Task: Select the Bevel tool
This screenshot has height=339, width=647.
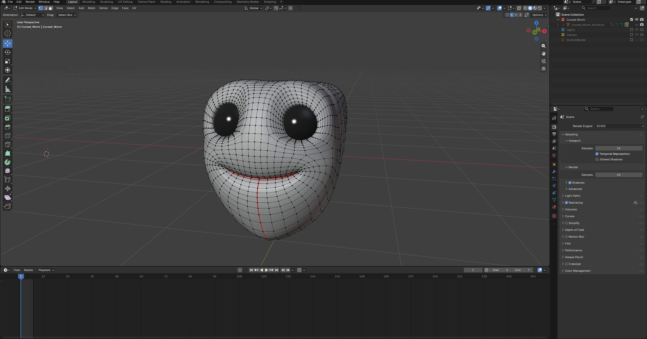Action: 8,127
